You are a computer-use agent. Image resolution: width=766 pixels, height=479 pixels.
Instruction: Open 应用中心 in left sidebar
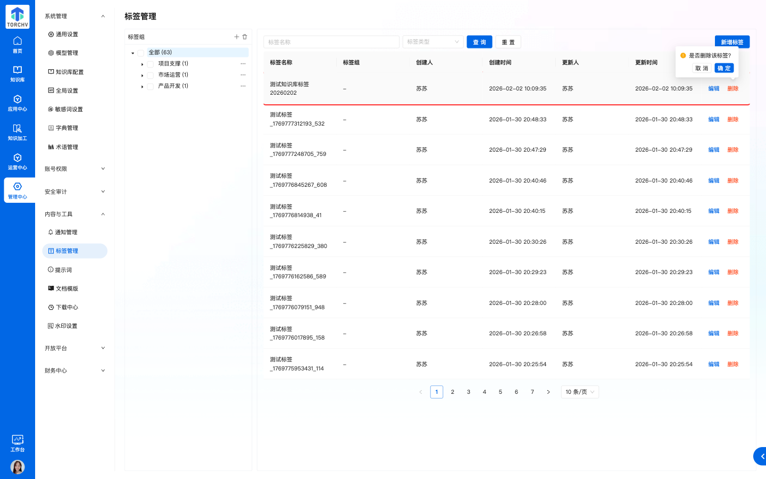pyautogui.click(x=18, y=103)
